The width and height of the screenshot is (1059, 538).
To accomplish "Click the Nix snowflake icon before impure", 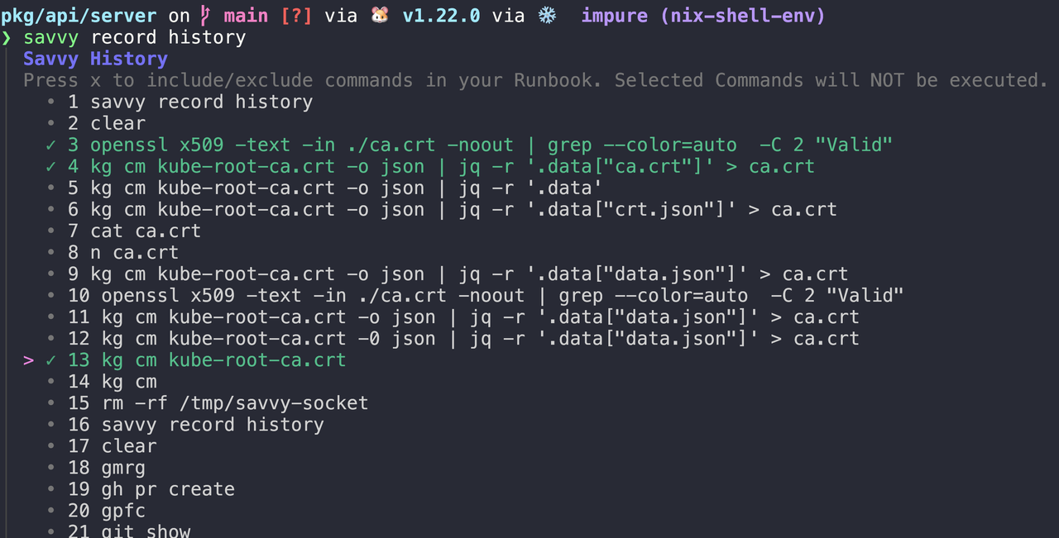I will tap(547, 16).
